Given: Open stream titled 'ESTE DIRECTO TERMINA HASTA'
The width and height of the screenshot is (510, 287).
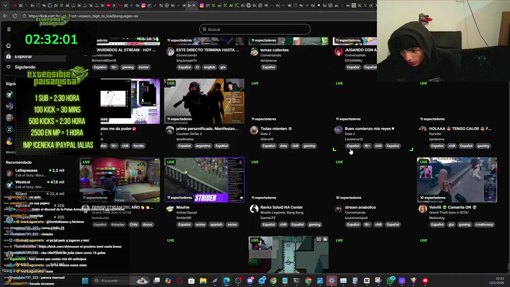Looking at the screenshot, I should point(208,50).
